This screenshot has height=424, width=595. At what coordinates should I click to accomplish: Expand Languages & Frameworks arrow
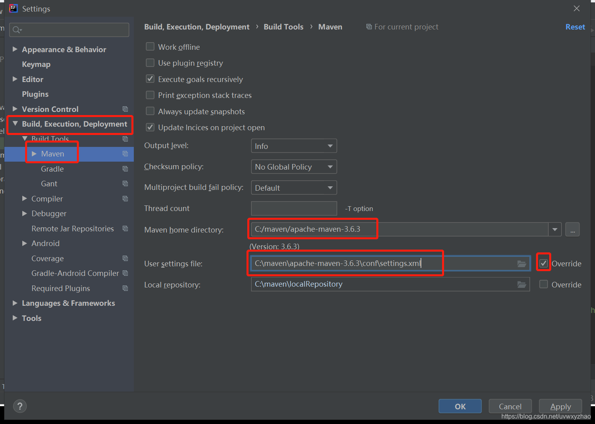click(15, 303)
